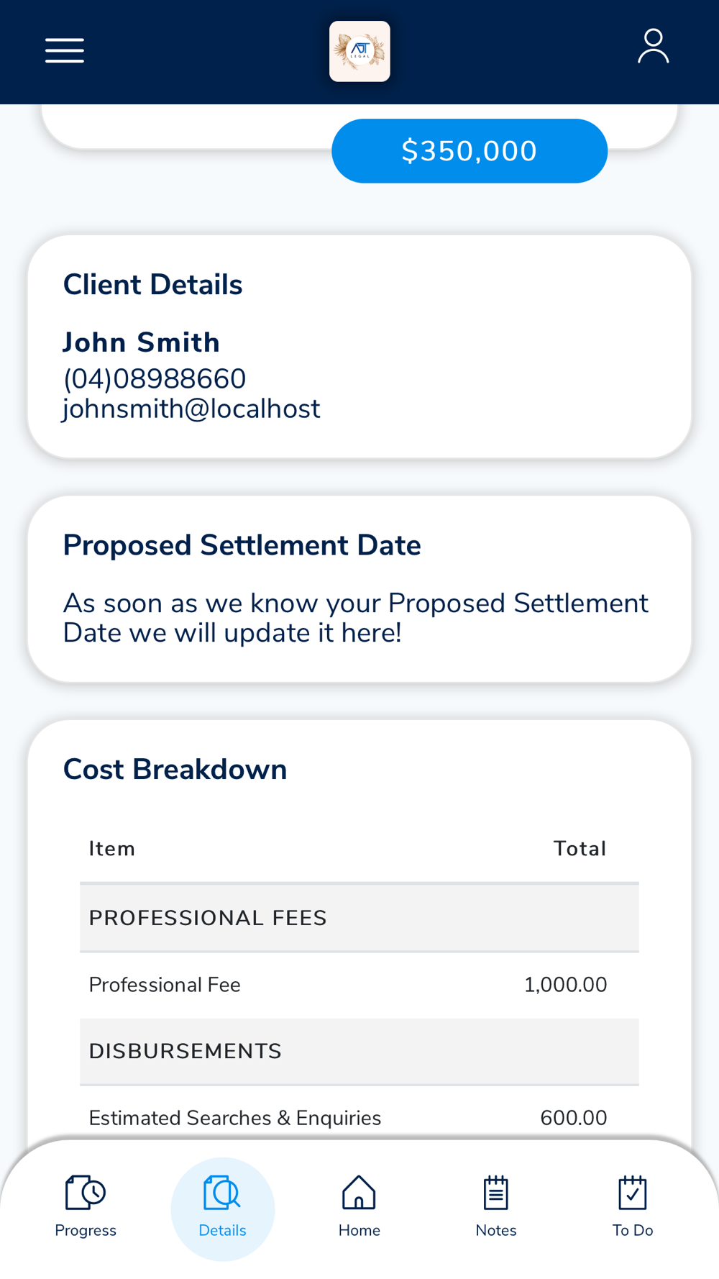Open the user profile icon
Viewport: 719px width, 1279px height.
tap(653, 47)
